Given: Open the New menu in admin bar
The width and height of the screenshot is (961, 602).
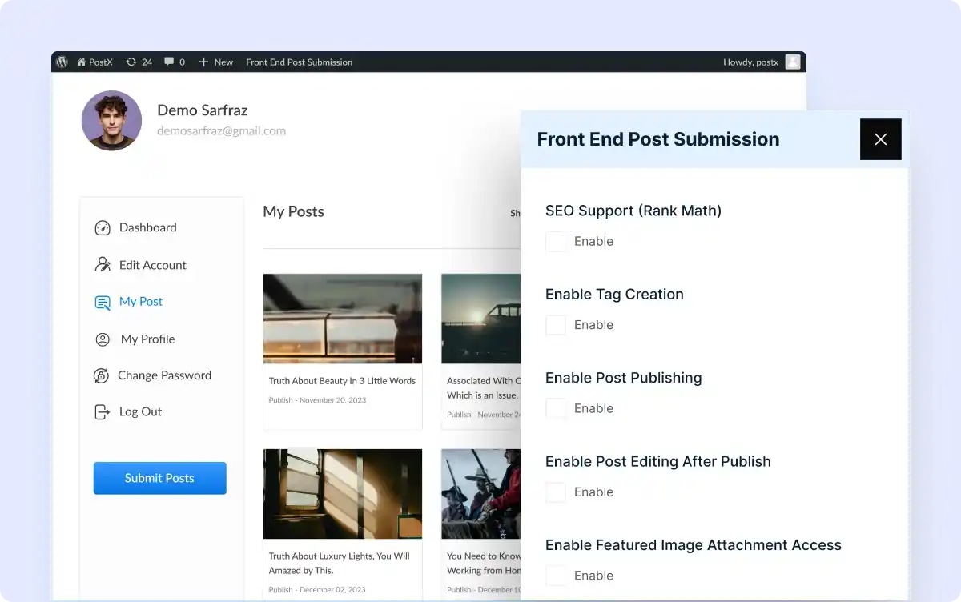Looking at the screenshot, I should [x=216, y=62].
